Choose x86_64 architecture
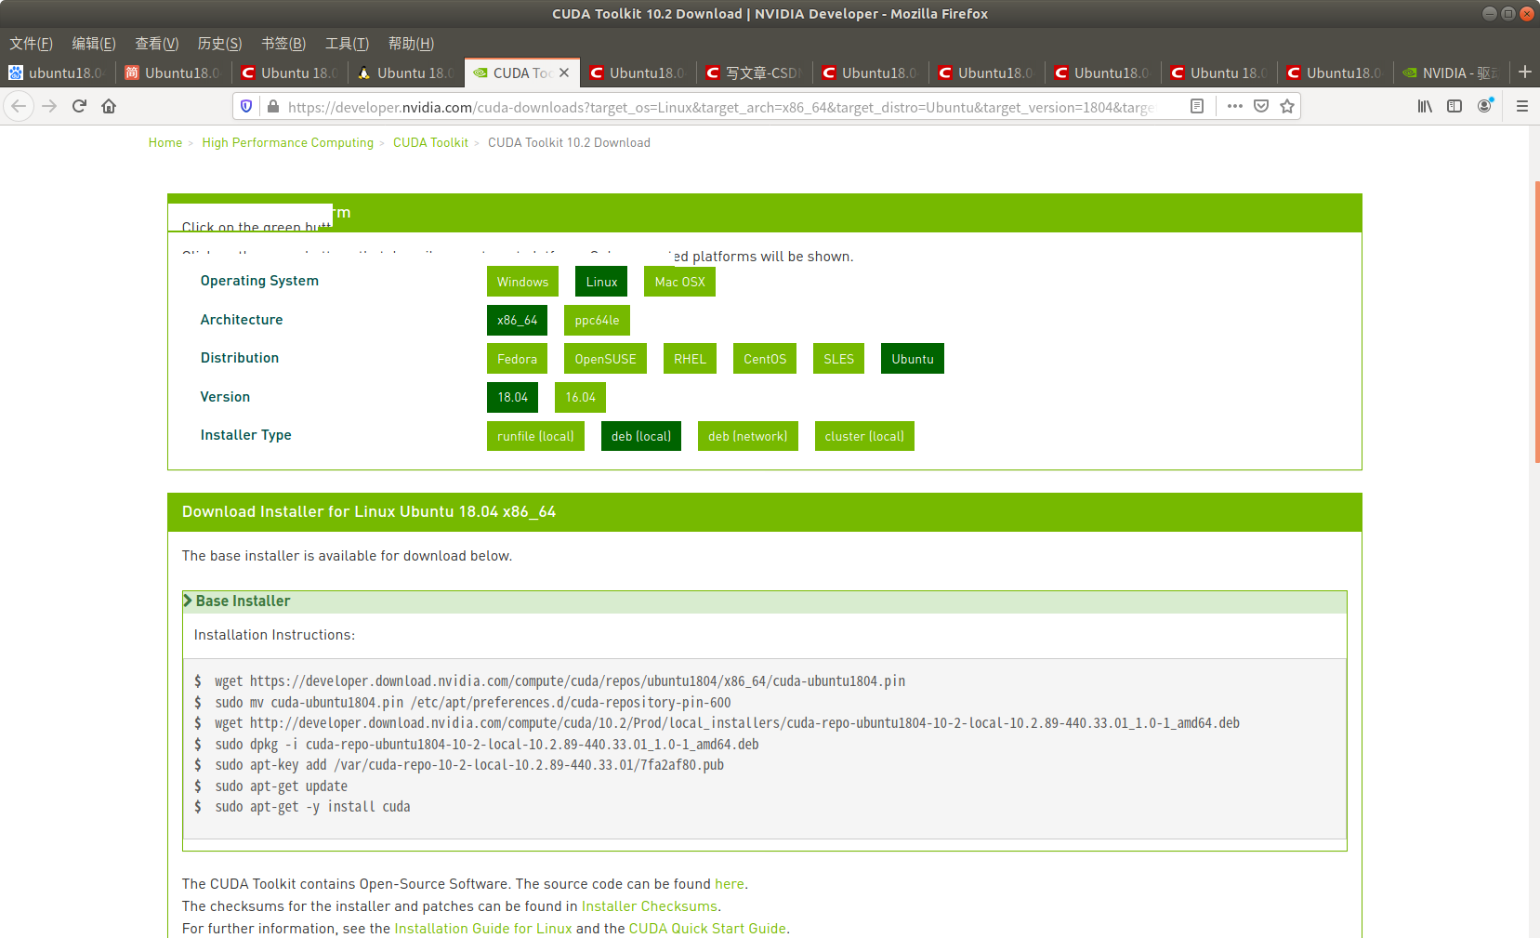This screenshot has width=1540, height=938. [517, 320]
